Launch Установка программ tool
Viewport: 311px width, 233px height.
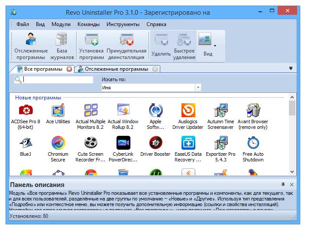click(91, 46)
